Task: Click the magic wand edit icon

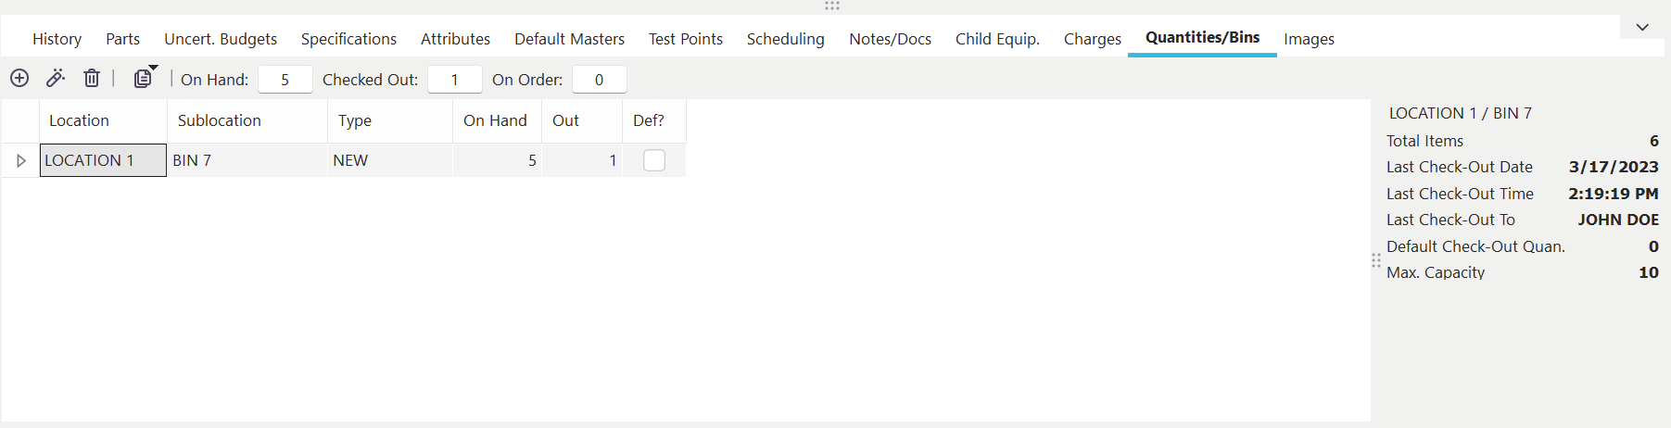Action: [x=56, y=79]
